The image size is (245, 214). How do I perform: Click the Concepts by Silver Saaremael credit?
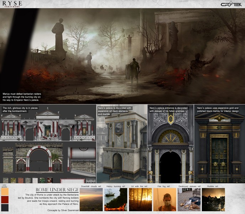coord(63,210)
